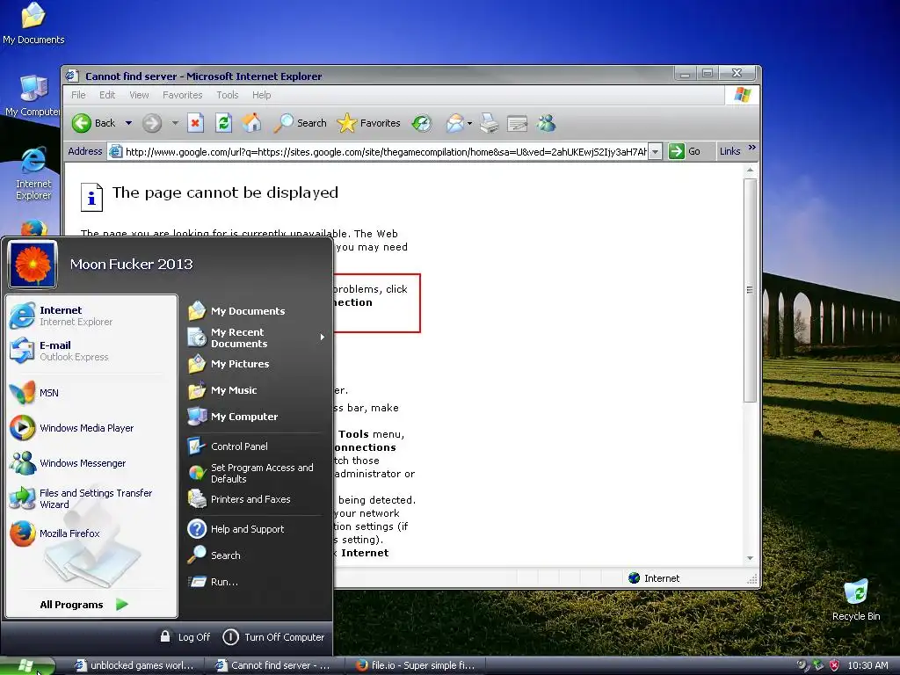Open Windows Messenger from Start menu

(x=91, y=463)
